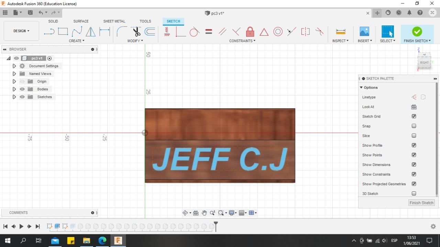
Task: Play the timeline
Action: coord(21,226)
